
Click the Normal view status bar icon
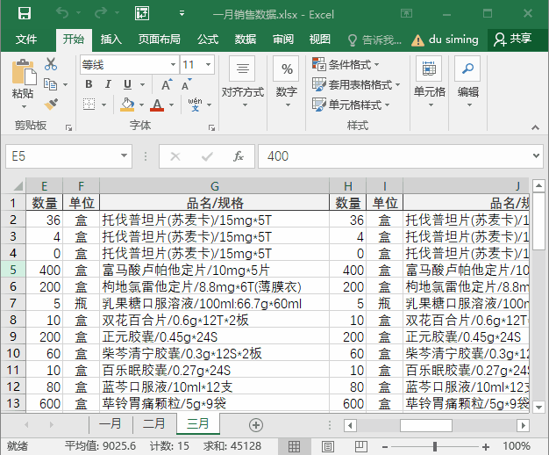294,446
